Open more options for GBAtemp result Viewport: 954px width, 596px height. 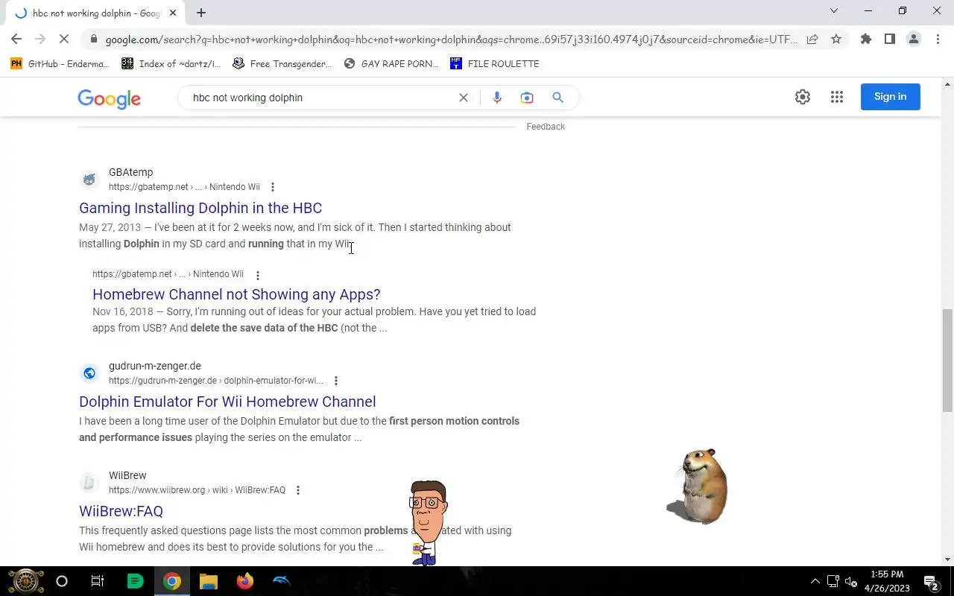(x=273, y=187)
